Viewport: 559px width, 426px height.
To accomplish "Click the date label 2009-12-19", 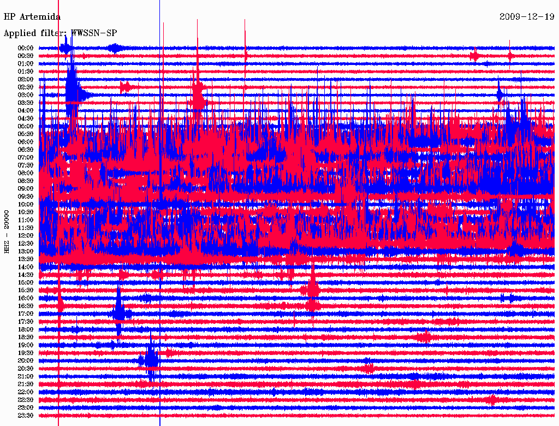I will tap(527, 17).
